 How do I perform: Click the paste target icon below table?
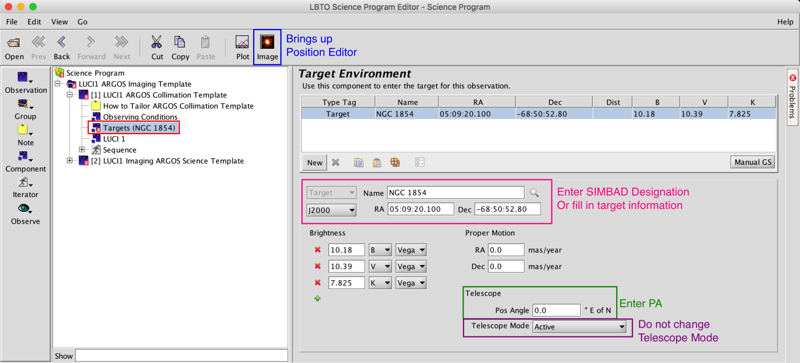tap(377, 162)
